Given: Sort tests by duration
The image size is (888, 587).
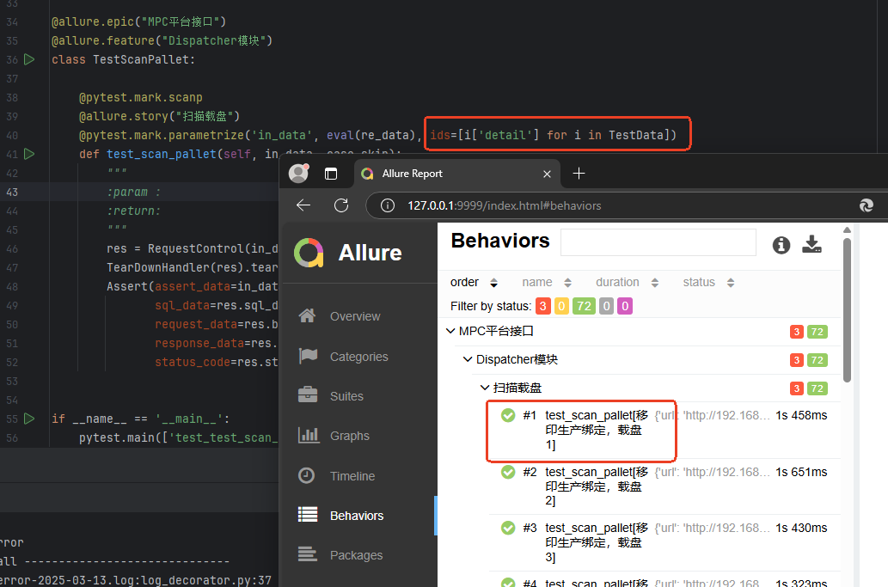Looking at the screenshot, I should (627, 282).
